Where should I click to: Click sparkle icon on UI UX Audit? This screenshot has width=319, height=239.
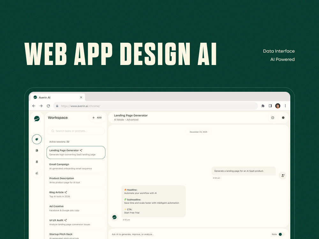65,220
